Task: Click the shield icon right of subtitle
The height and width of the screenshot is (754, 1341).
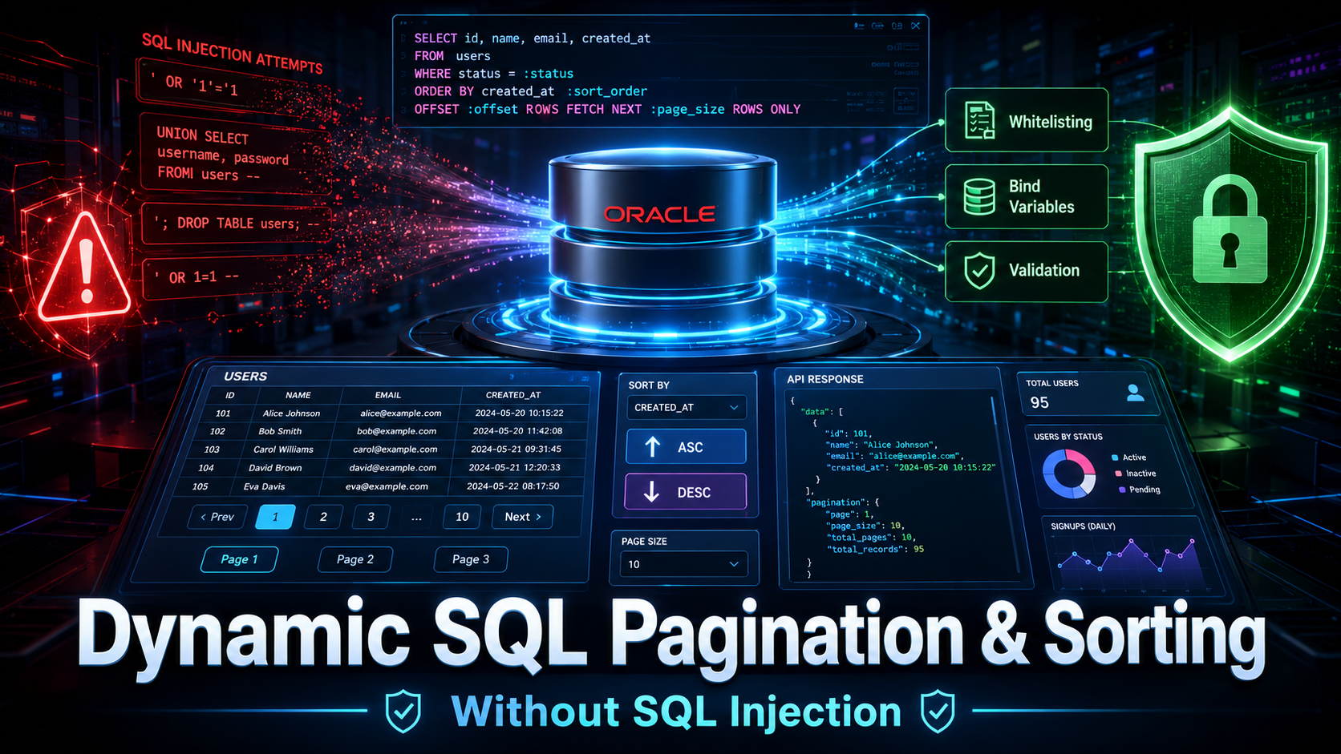Action: pyautogui.click(x=938, y=711)
